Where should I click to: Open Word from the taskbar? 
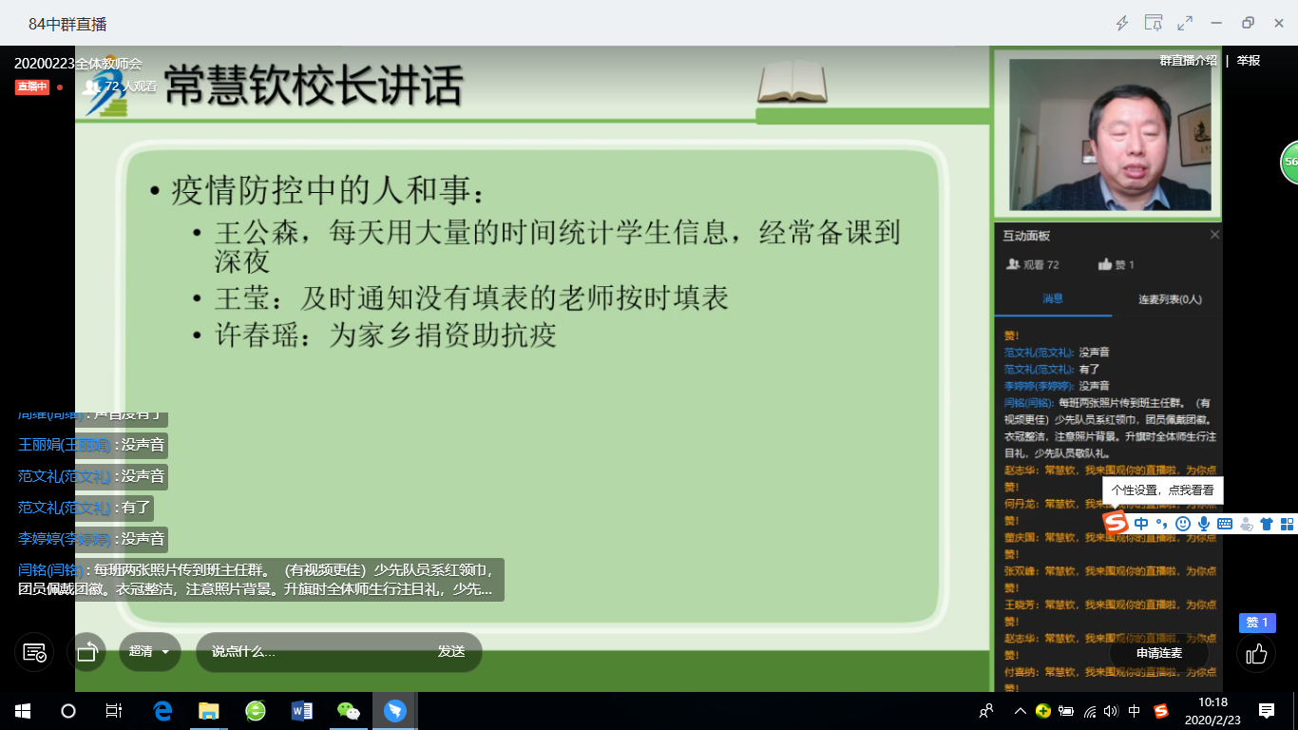(x=302, y=710)
